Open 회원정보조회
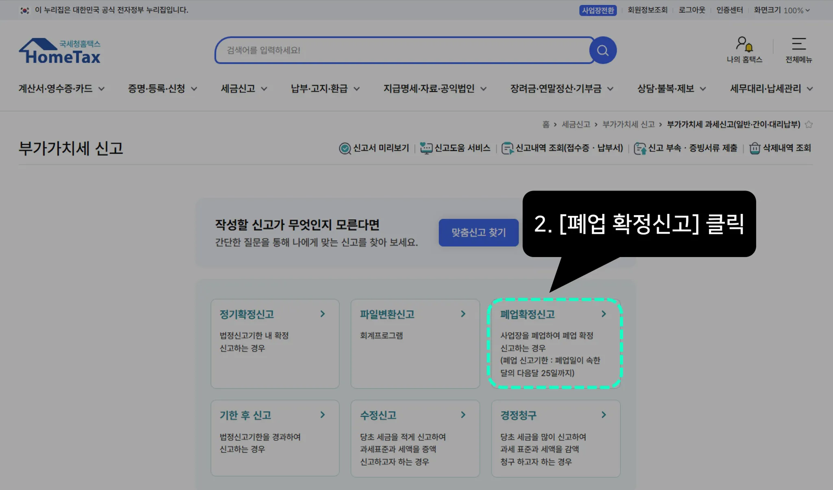Viewport: 833px width, 490px height. click(648, 10)
